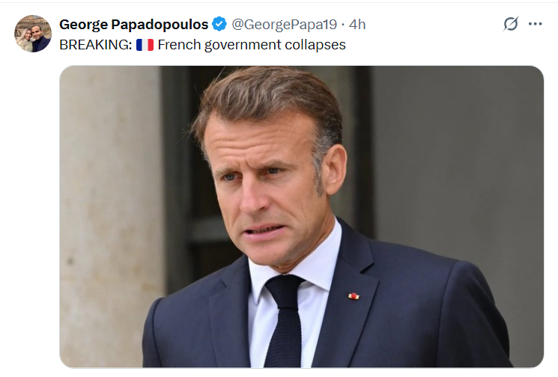
Task: Click the gray wall right of the man
Action: point(458,160)
